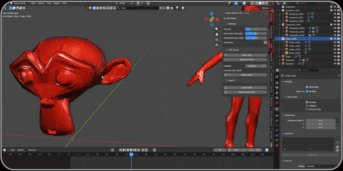Open Output properties tab icon

[x=277, y=88]
